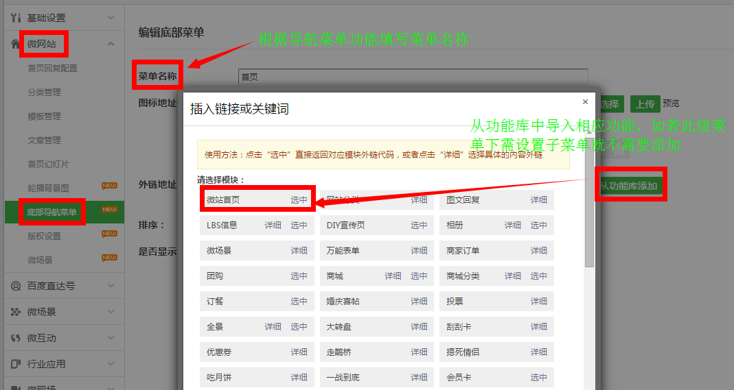Screen dimensions: 734x390
Task: Collapse the 微网站 section chevron
Action: coord(111,45)
